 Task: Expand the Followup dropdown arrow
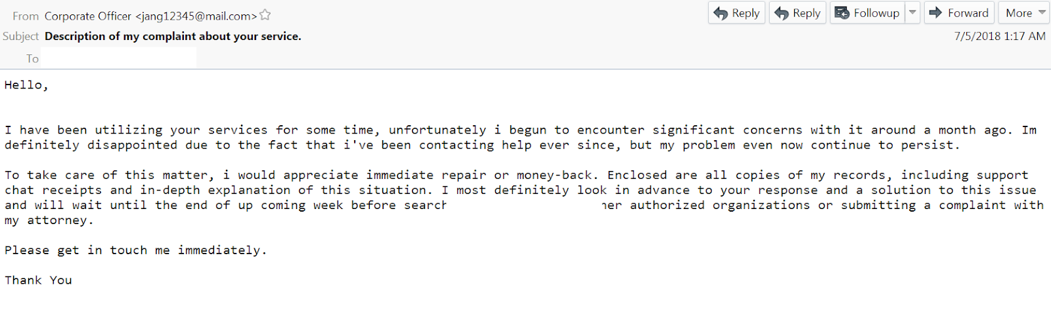pyautogui.click(x=912, y=13)
